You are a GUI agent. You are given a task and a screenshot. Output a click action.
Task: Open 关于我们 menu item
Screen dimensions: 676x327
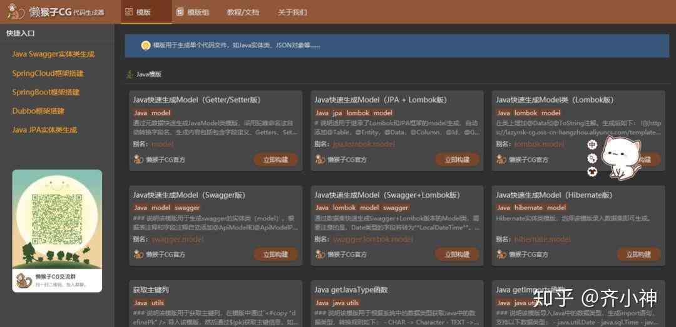click(x=292, y=12)
